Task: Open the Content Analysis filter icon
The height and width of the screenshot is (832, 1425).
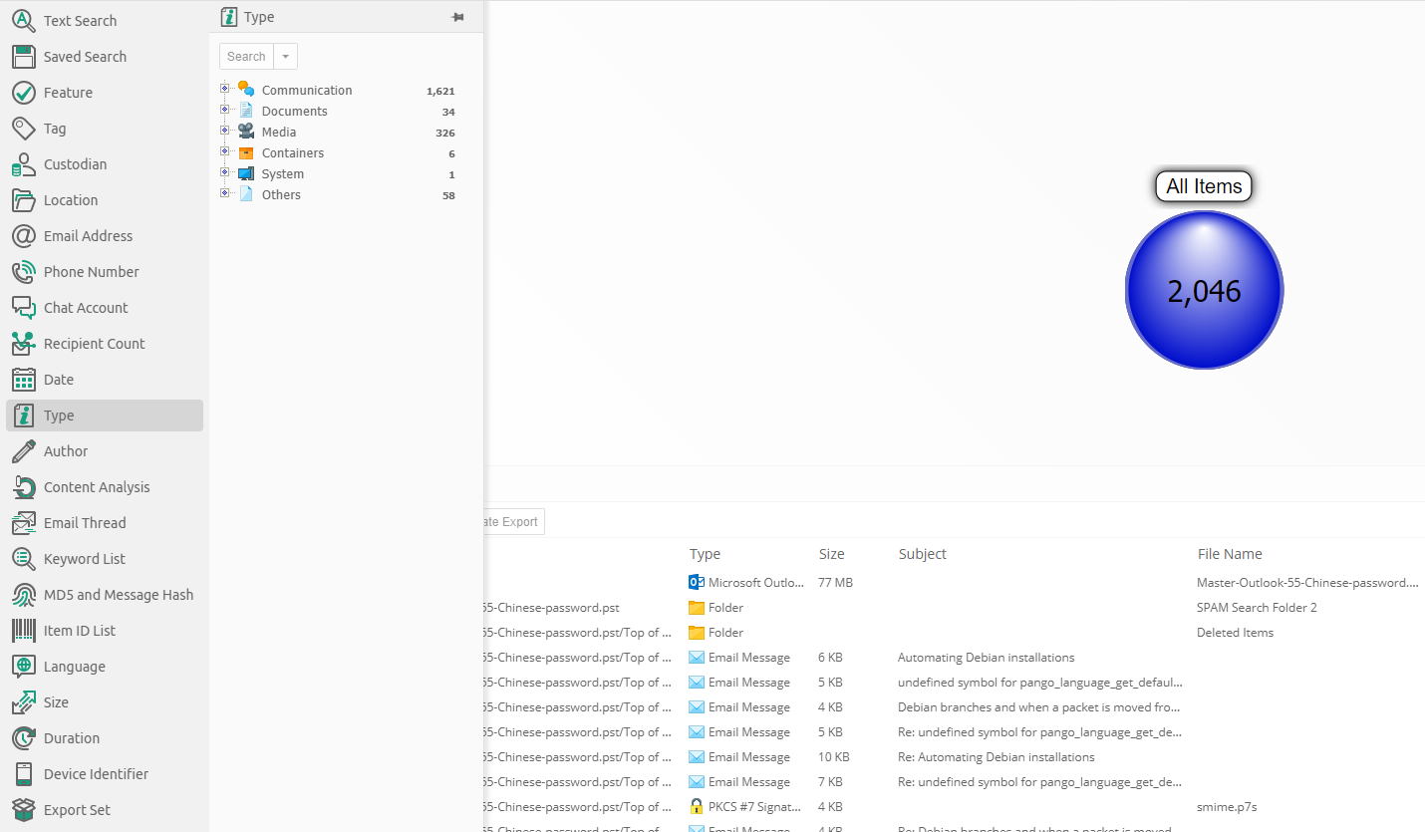Action: coord(24,487)
